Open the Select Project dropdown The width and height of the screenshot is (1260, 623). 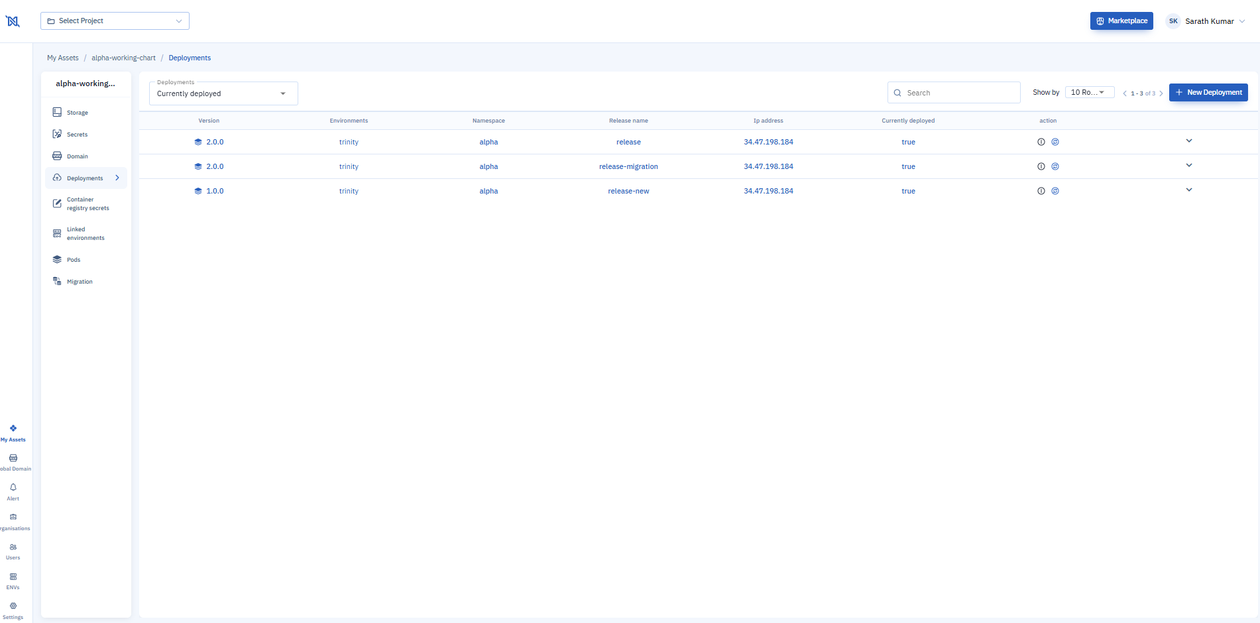click(x=115, y=21)
